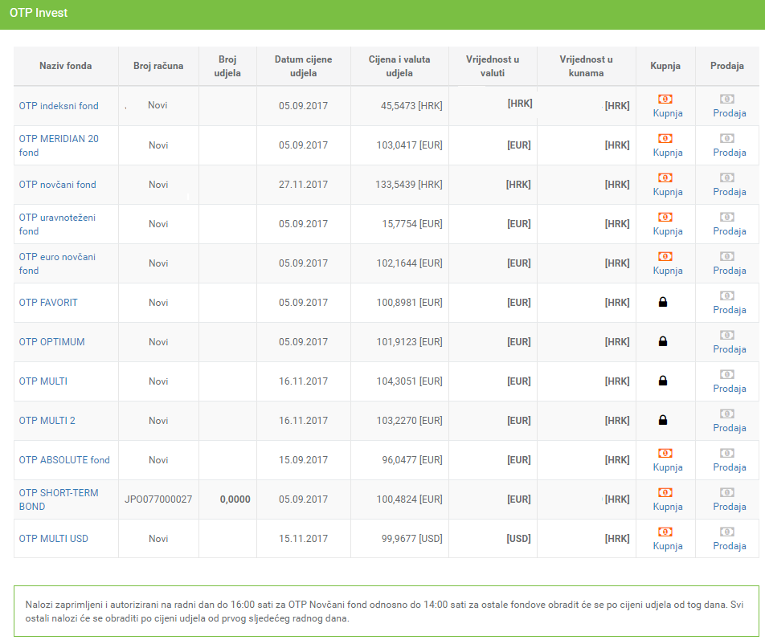Click the Cijena i valuta udjela header
This screenshot has width=765, height=640.
[399, 67]
